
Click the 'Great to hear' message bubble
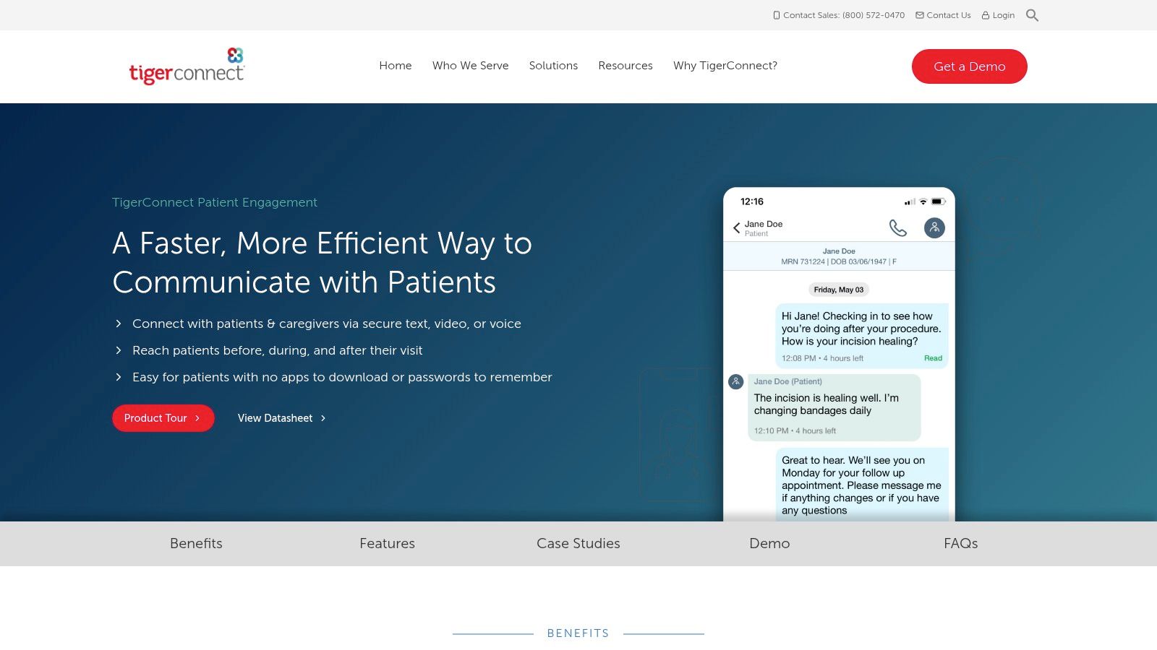(x=861, y=485)
